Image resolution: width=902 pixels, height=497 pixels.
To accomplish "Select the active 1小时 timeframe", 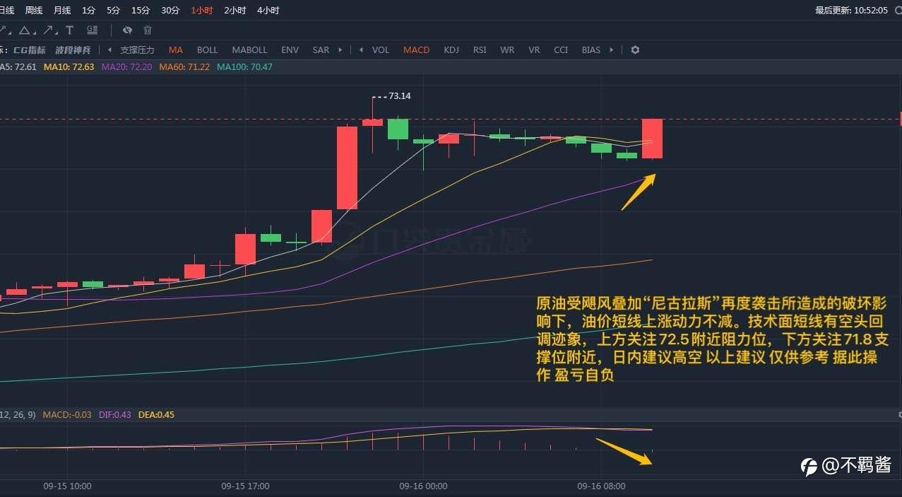I will click(x=201, y=11).
